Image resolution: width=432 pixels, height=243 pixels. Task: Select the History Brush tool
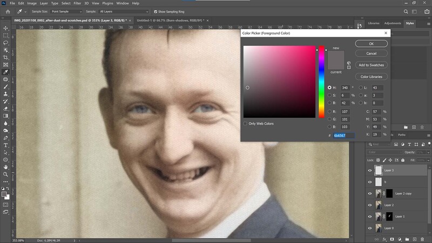(5, 101)
